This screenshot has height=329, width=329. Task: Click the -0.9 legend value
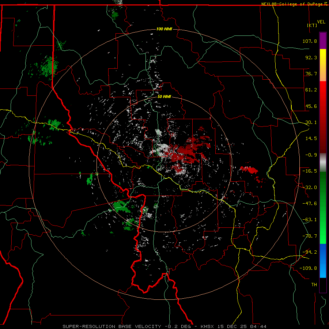pos(311,155)
